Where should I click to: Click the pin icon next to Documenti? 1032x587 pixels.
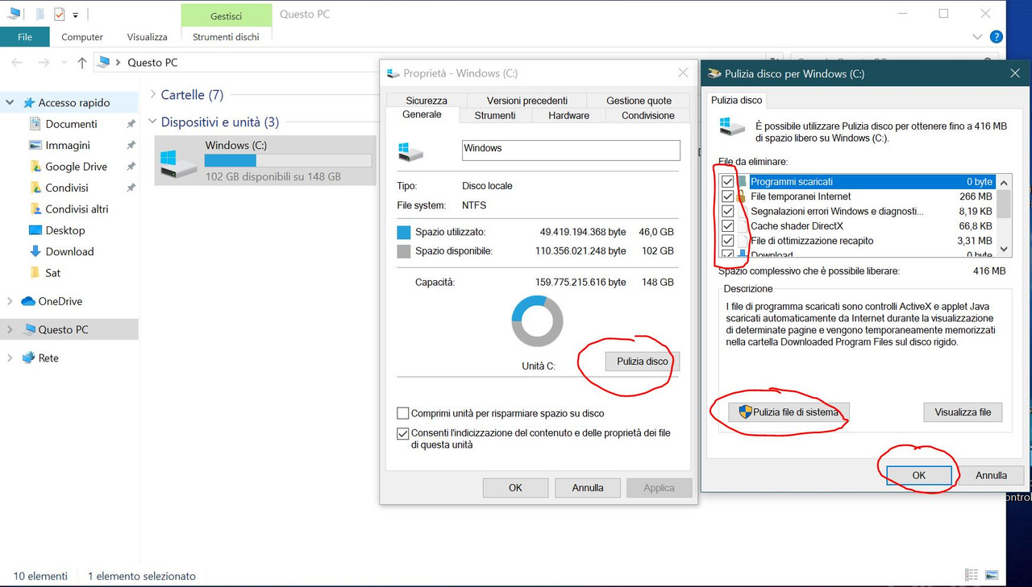131,124
